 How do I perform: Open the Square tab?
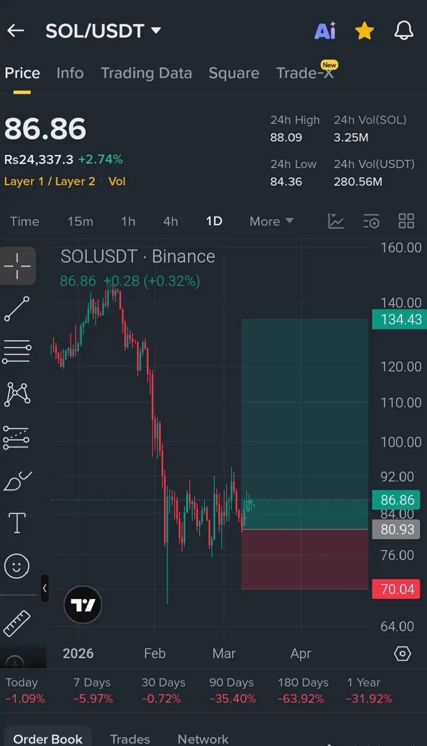[234, 73]
